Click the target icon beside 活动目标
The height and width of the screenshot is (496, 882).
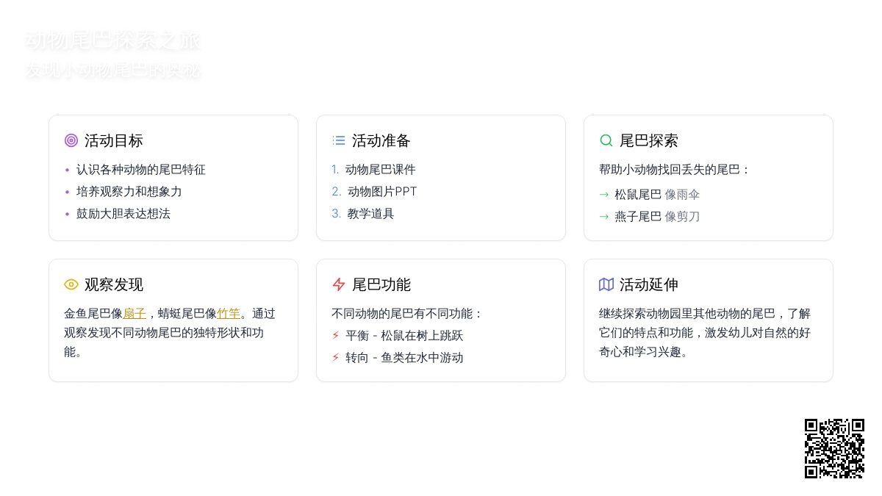click(x=71, y=140)
